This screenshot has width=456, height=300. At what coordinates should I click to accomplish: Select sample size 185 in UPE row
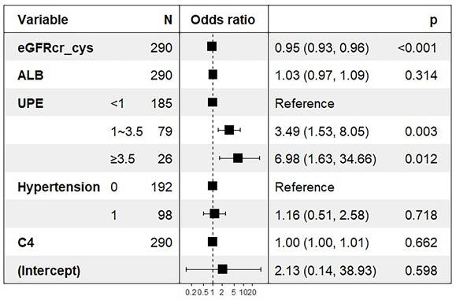pos(161,103)
